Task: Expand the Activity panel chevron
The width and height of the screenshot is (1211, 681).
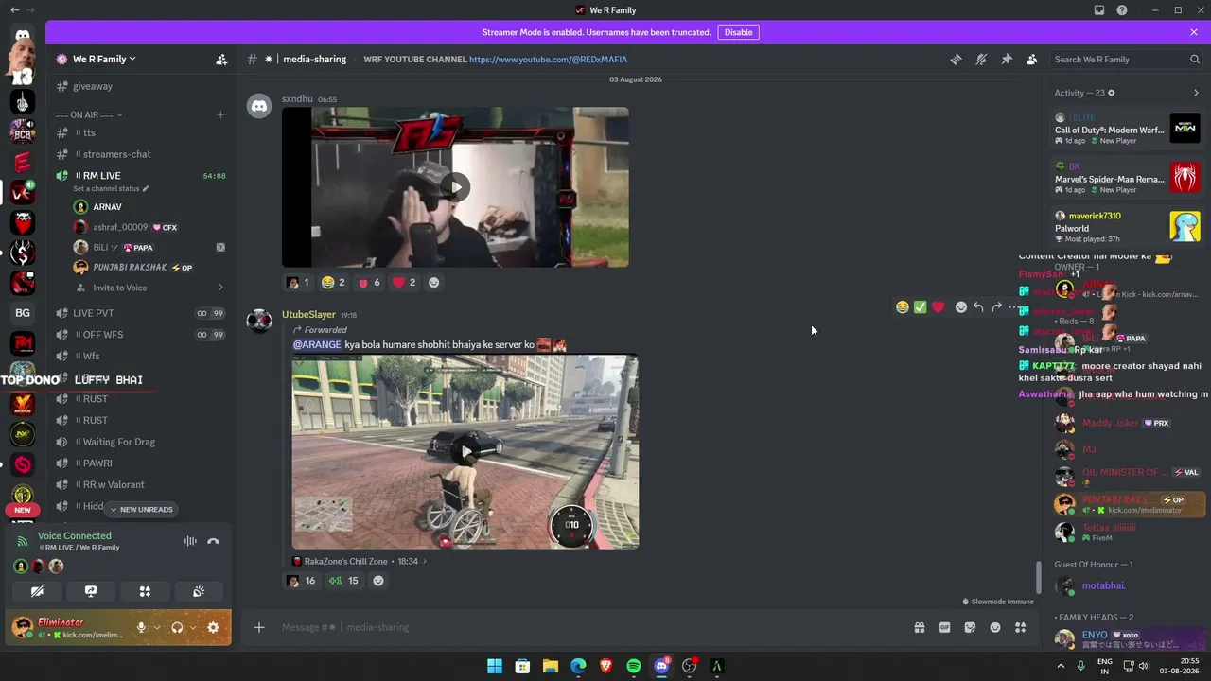Action: tap(1195, 93)
